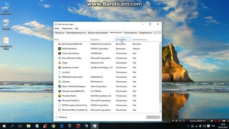229x129 pixels.
Task: Click the РУС language indicator
Action: [213, 126]
